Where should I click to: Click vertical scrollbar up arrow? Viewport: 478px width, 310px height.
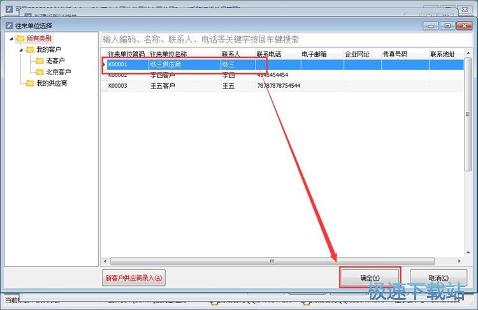click(x=468, y=53)
